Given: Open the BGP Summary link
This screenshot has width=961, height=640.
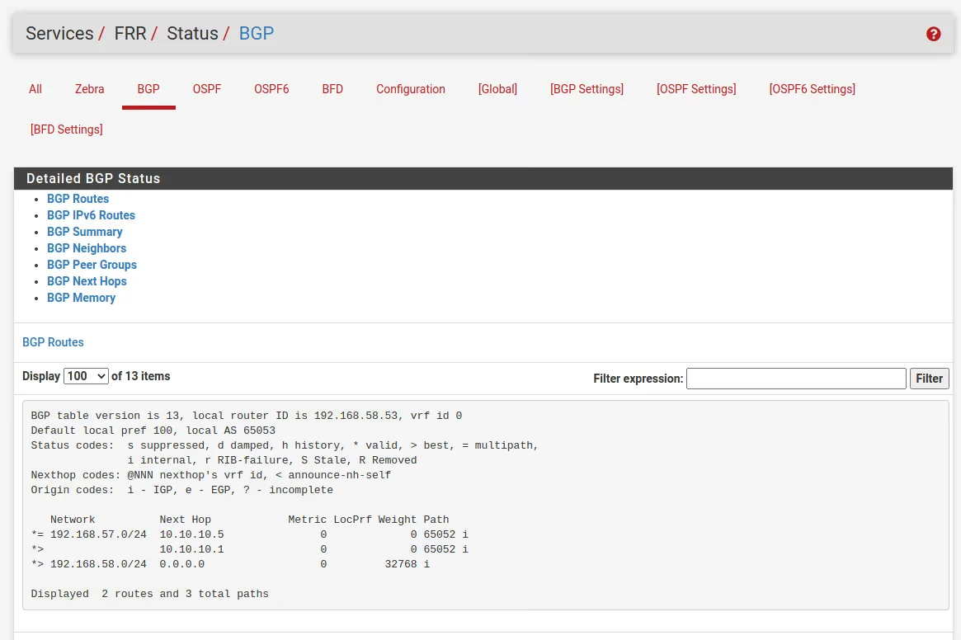Looking at the screenshot, I should [84, 232].
